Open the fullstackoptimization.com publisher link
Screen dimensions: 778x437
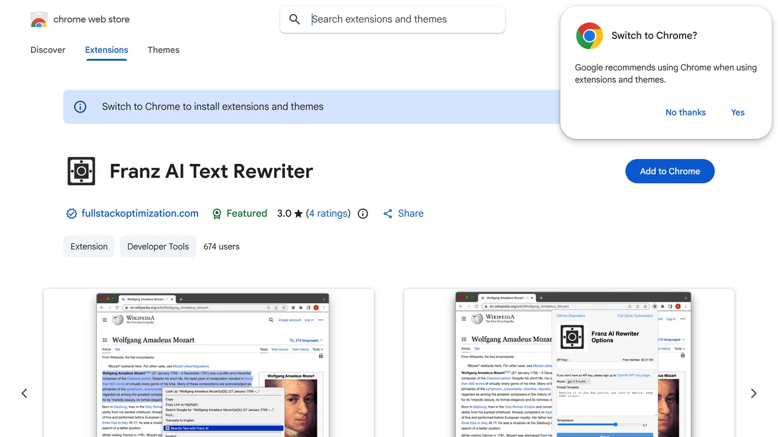[140, 214]
